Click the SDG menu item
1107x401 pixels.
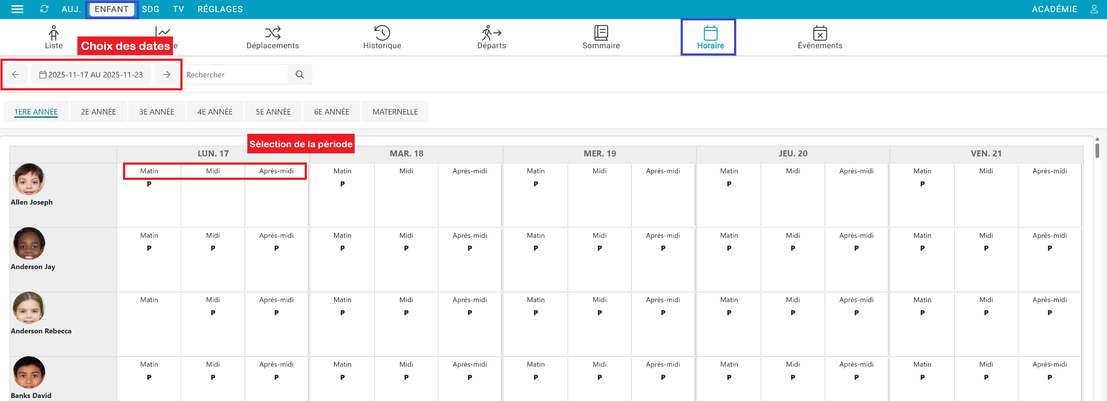tap(150, 9)
